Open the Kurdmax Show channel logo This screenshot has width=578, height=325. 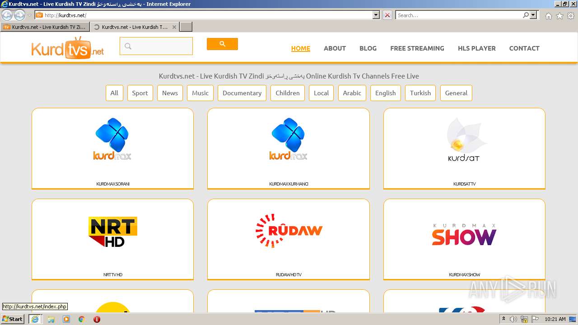pos(464,234)
